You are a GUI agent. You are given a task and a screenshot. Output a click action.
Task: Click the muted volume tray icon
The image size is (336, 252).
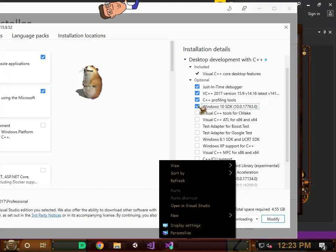point(269,245)
